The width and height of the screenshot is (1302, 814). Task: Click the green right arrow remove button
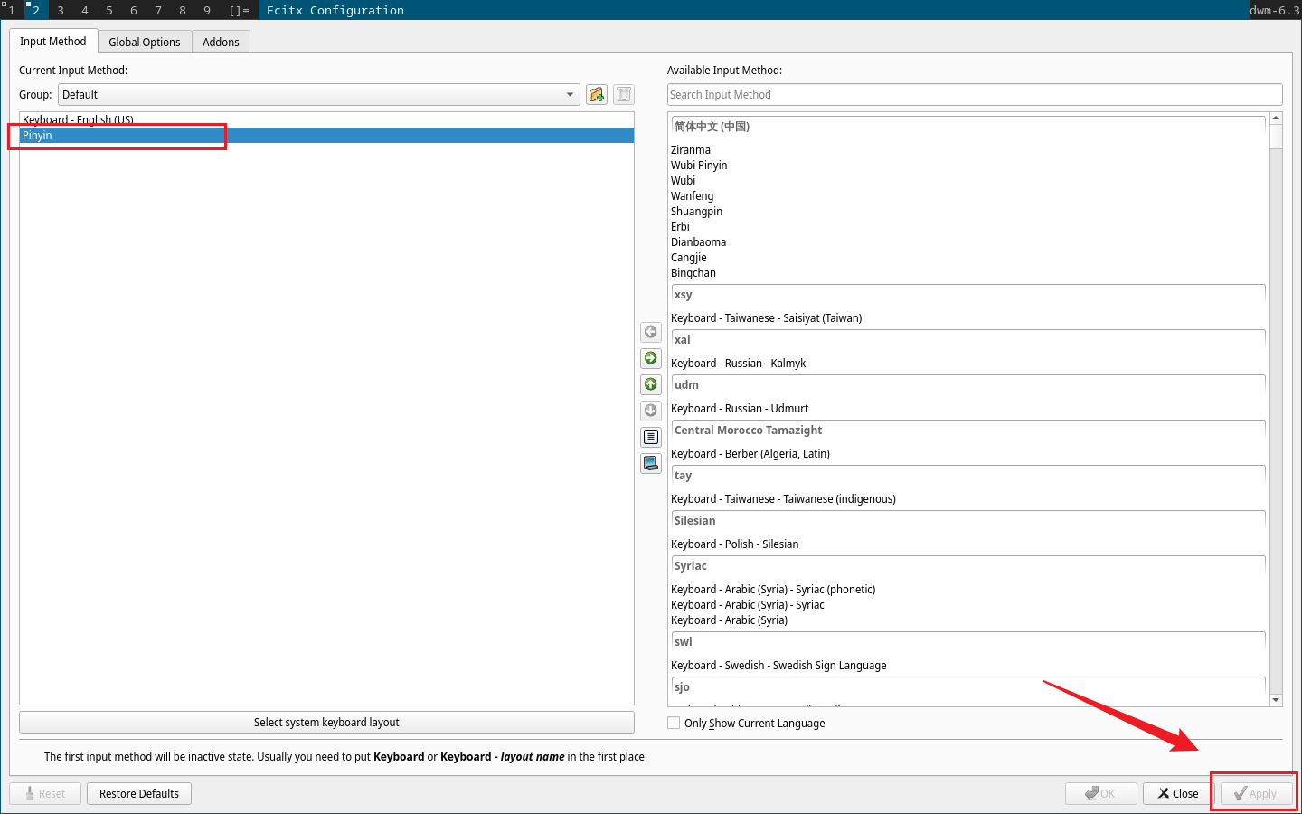click(x=651, y=358)
